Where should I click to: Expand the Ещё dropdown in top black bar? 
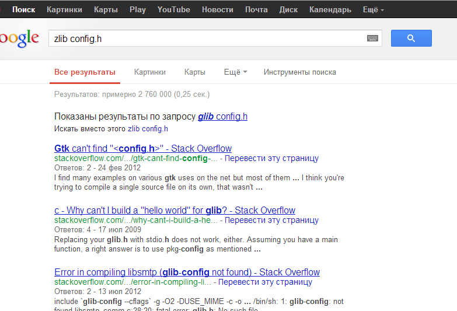[x=374, y=9]
